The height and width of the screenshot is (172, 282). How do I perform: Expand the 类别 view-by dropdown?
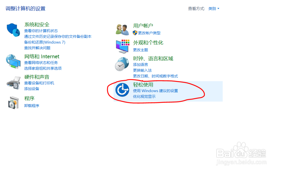click(x=214, y=8)
